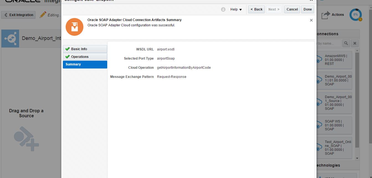
Task: Click the Demo_Airport integration title
Action: (42, 38)
